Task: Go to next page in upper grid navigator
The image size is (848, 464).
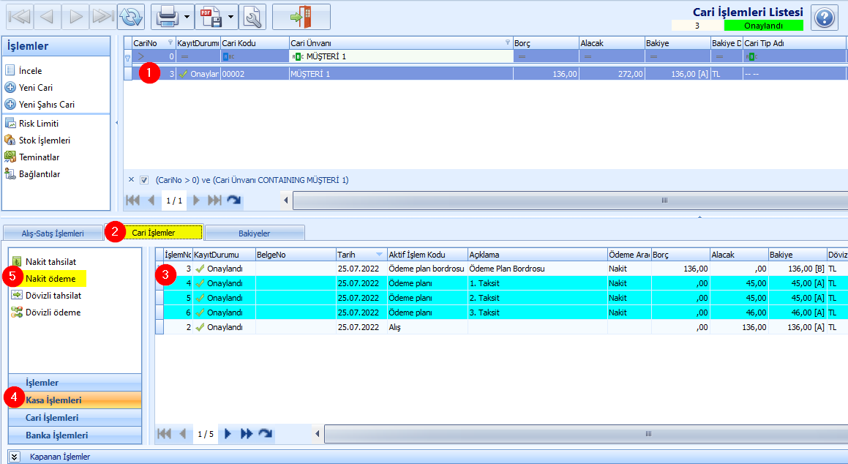Action: pos(196,201)
